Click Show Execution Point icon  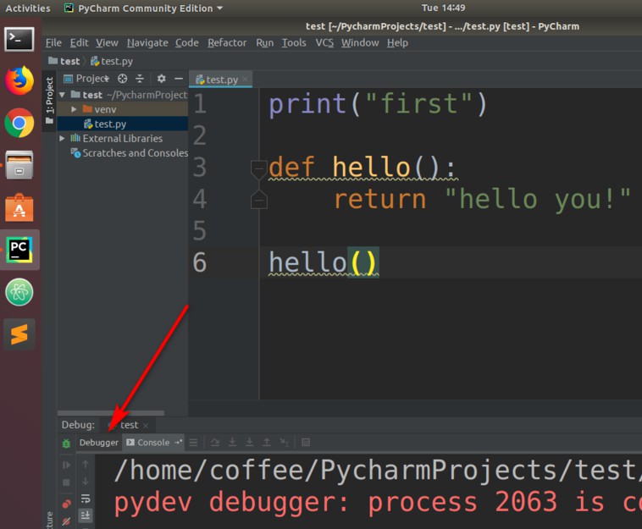point(194,443)
